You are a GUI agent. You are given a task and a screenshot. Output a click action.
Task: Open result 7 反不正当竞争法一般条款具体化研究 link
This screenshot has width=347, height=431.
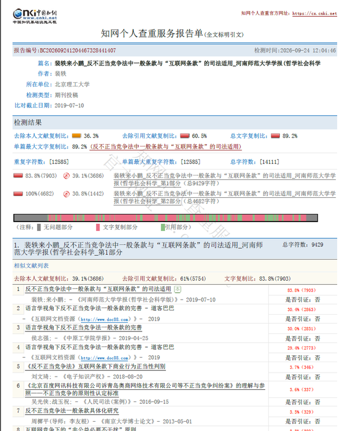pos(72,411)
